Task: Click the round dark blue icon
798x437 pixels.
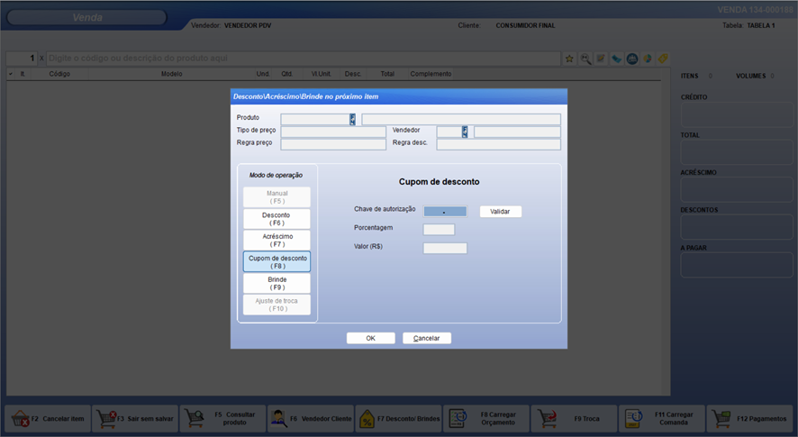Action: coord(632,59)
